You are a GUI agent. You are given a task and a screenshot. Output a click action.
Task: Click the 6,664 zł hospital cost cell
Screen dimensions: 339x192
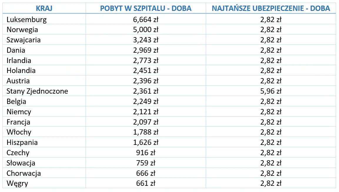[146, 20]
